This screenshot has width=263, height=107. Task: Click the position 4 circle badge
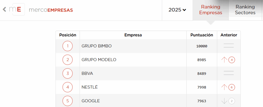point(68,87)
